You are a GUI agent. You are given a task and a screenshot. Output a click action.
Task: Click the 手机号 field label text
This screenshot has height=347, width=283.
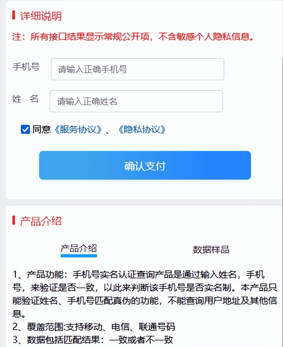(x=25, y=67)
